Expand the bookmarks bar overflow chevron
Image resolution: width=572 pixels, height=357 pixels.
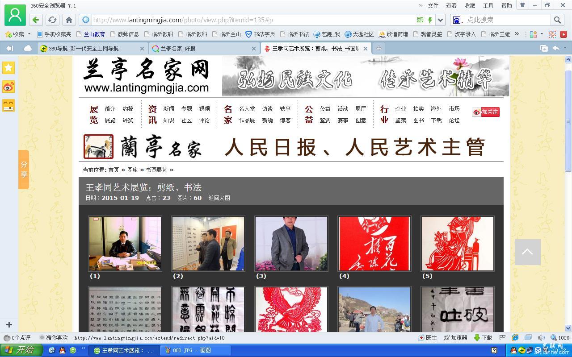coord(517,34)
